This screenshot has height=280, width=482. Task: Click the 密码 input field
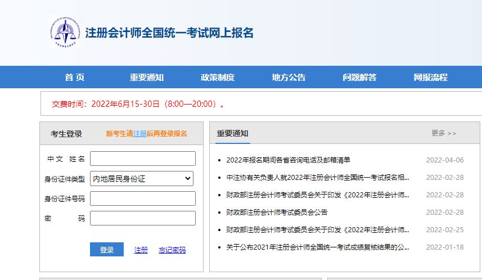pyautogui.click(x=142, y=218)
